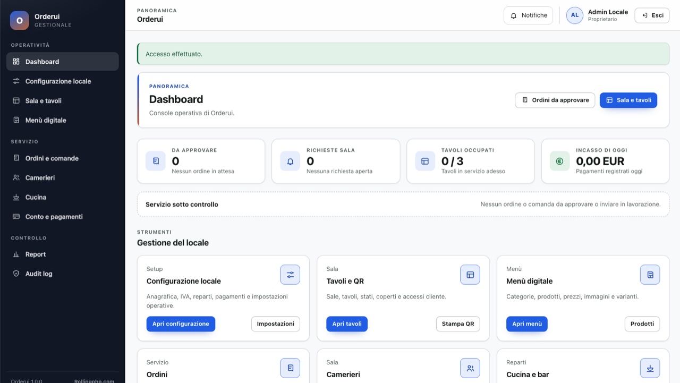
Task: Select Menù digitale in the sidebar
Action: tap(63, 120)
